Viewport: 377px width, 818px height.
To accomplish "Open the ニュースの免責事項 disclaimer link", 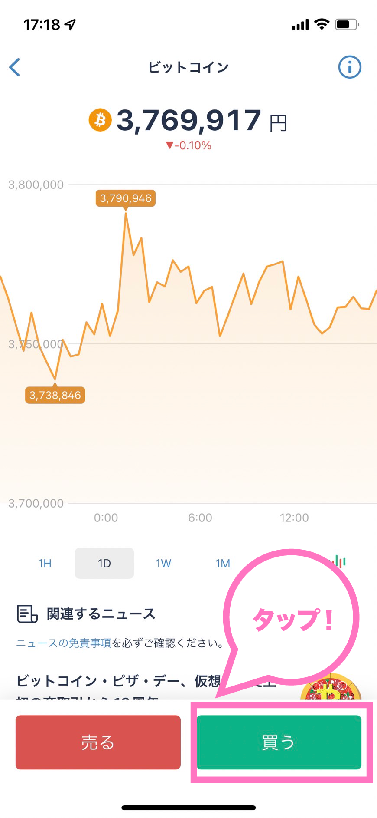I will [x=64, y=643].
